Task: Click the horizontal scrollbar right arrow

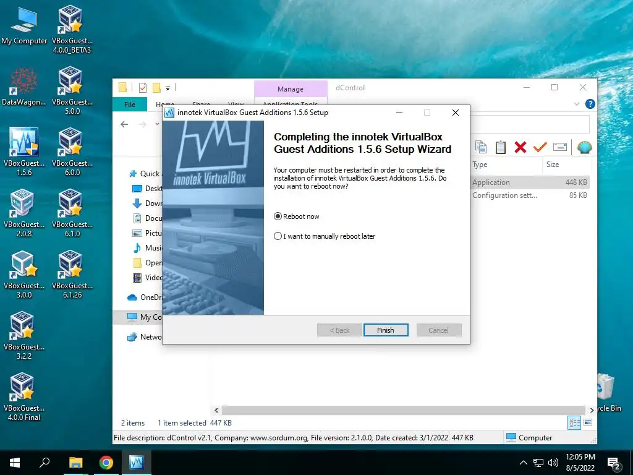Action: [x=592, y=410]
